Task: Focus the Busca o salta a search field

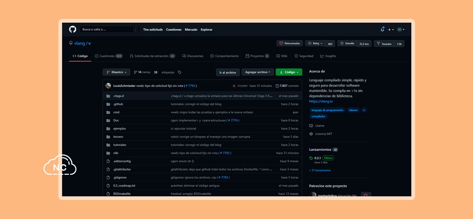Action: pyautogui.click(x=109, y=29)
